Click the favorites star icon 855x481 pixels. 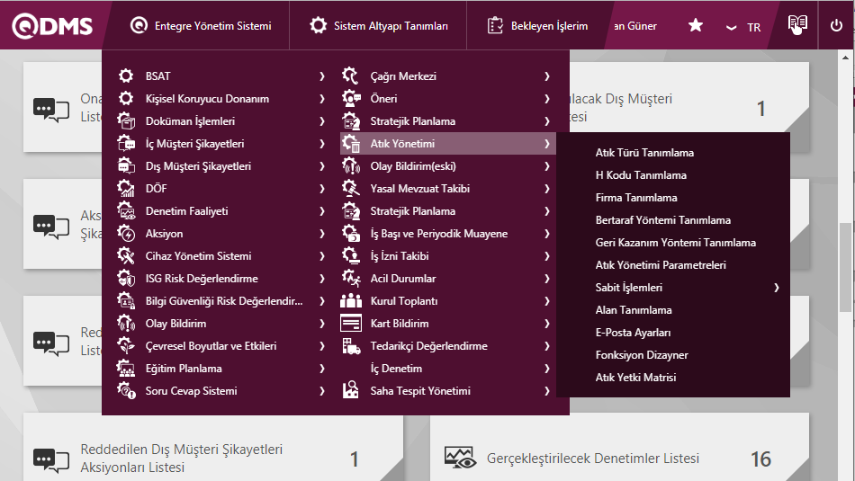pyautogui.click(x=695, y=26)
